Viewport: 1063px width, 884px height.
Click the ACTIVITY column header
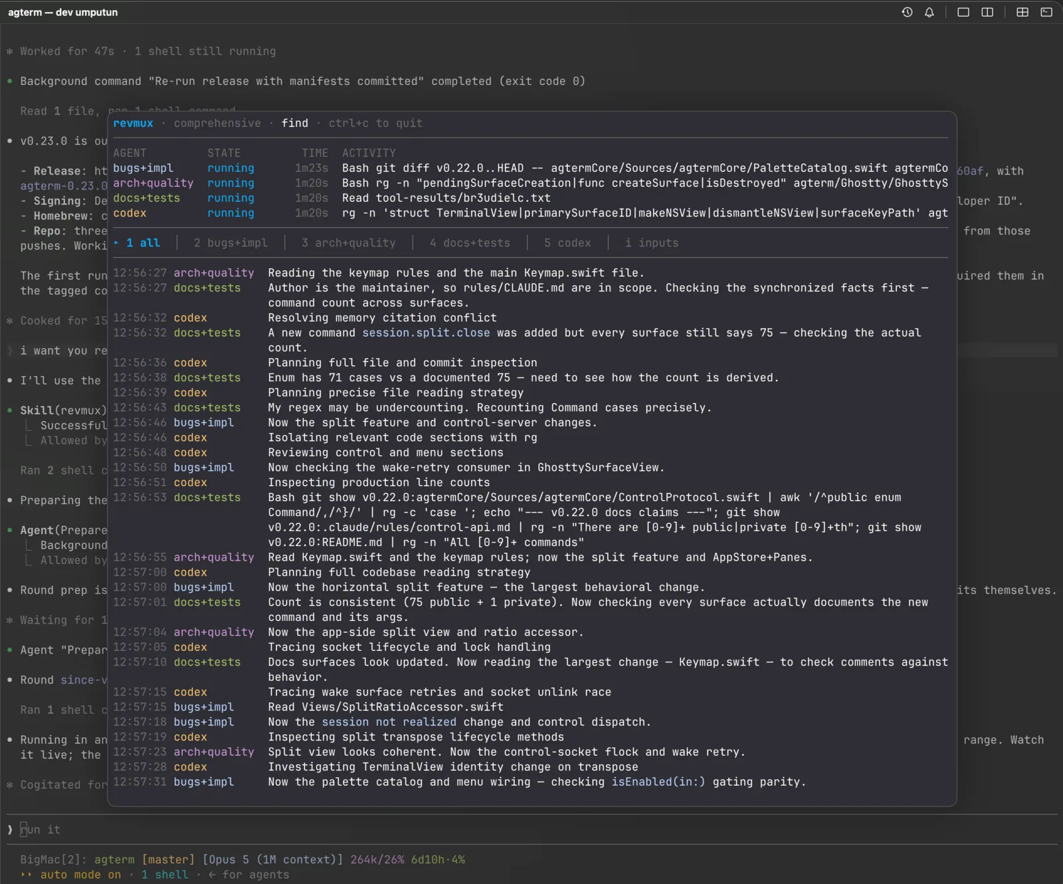[x=369, y=153]
